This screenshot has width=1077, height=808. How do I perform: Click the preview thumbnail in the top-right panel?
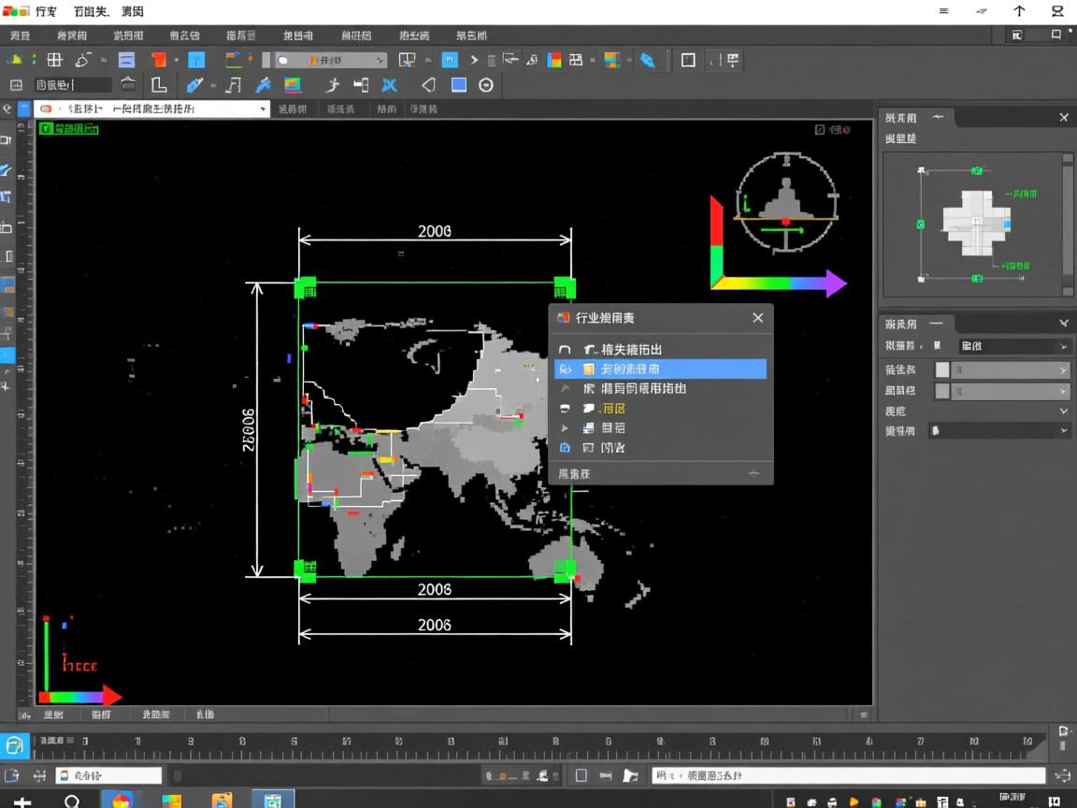click(x=977, y=223)
